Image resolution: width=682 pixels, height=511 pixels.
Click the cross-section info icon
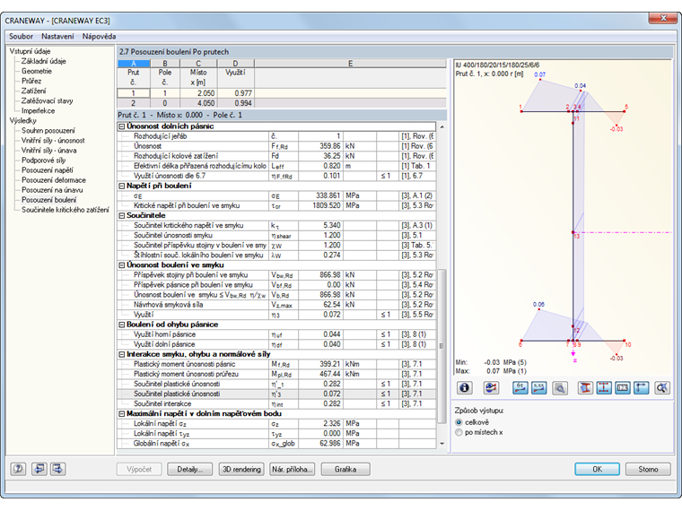tap(465, 387)
